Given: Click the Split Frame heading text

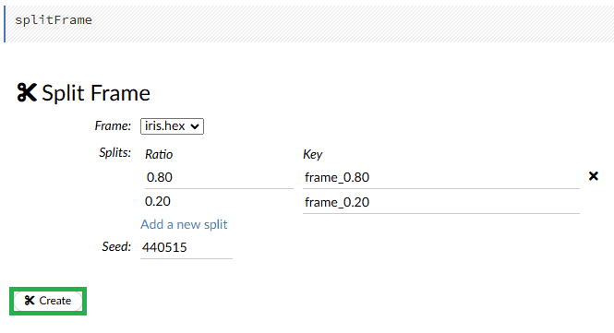Looking at the screenshot, I should coord(96,93).
